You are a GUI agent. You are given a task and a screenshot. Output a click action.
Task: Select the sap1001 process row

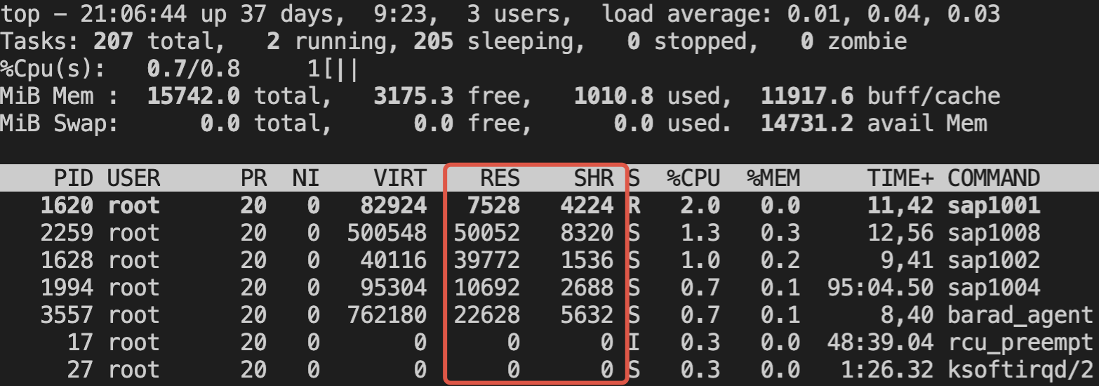[549, 206]
